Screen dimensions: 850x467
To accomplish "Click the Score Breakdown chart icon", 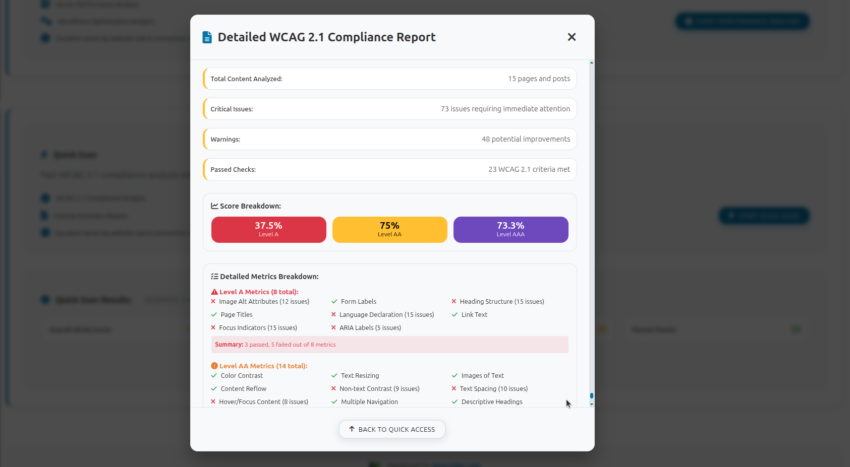I will (214, 206).
